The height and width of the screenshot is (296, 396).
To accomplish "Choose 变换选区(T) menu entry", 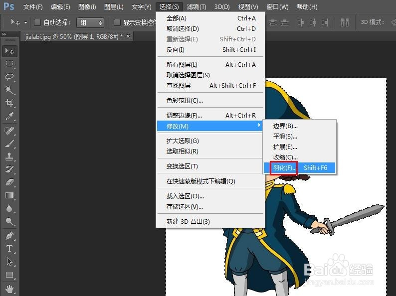I will 210,166.
